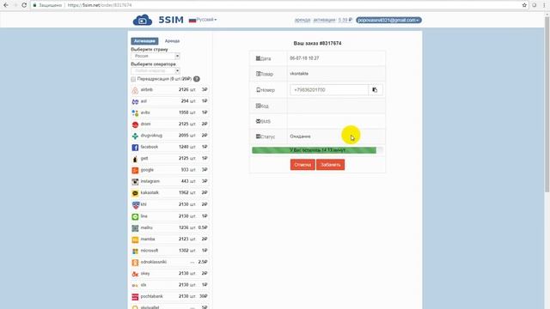Click the help question mark near Переадресация
550x309 pixels.
point(197,79)
